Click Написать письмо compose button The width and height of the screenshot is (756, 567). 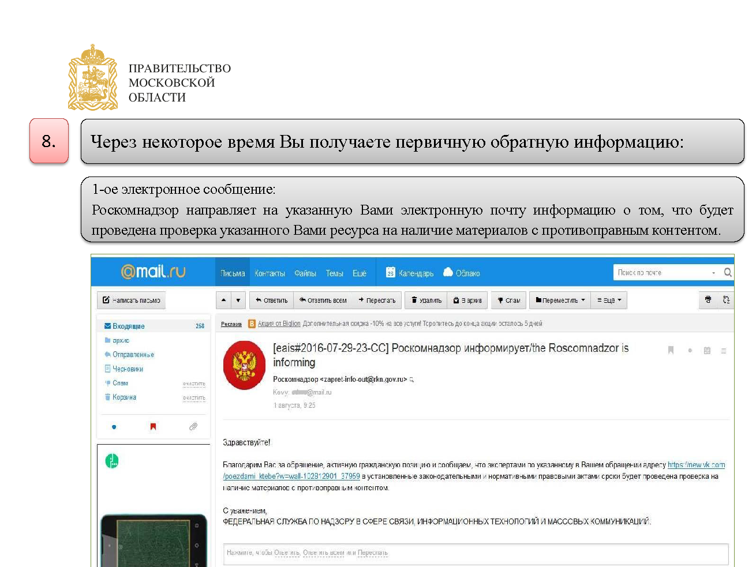tap(132, 300)
